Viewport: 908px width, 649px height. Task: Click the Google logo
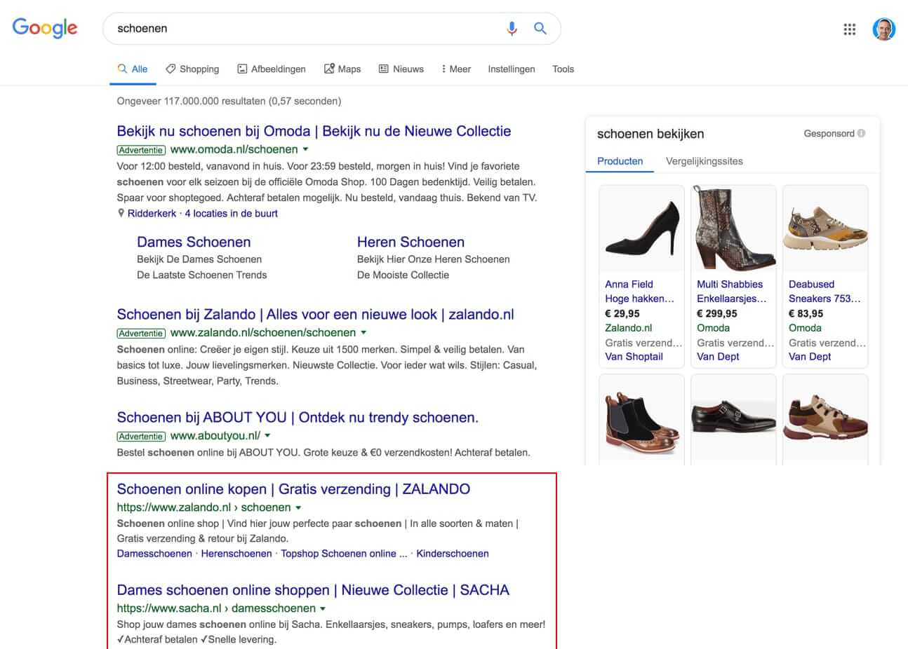click(x=45, y=28)
